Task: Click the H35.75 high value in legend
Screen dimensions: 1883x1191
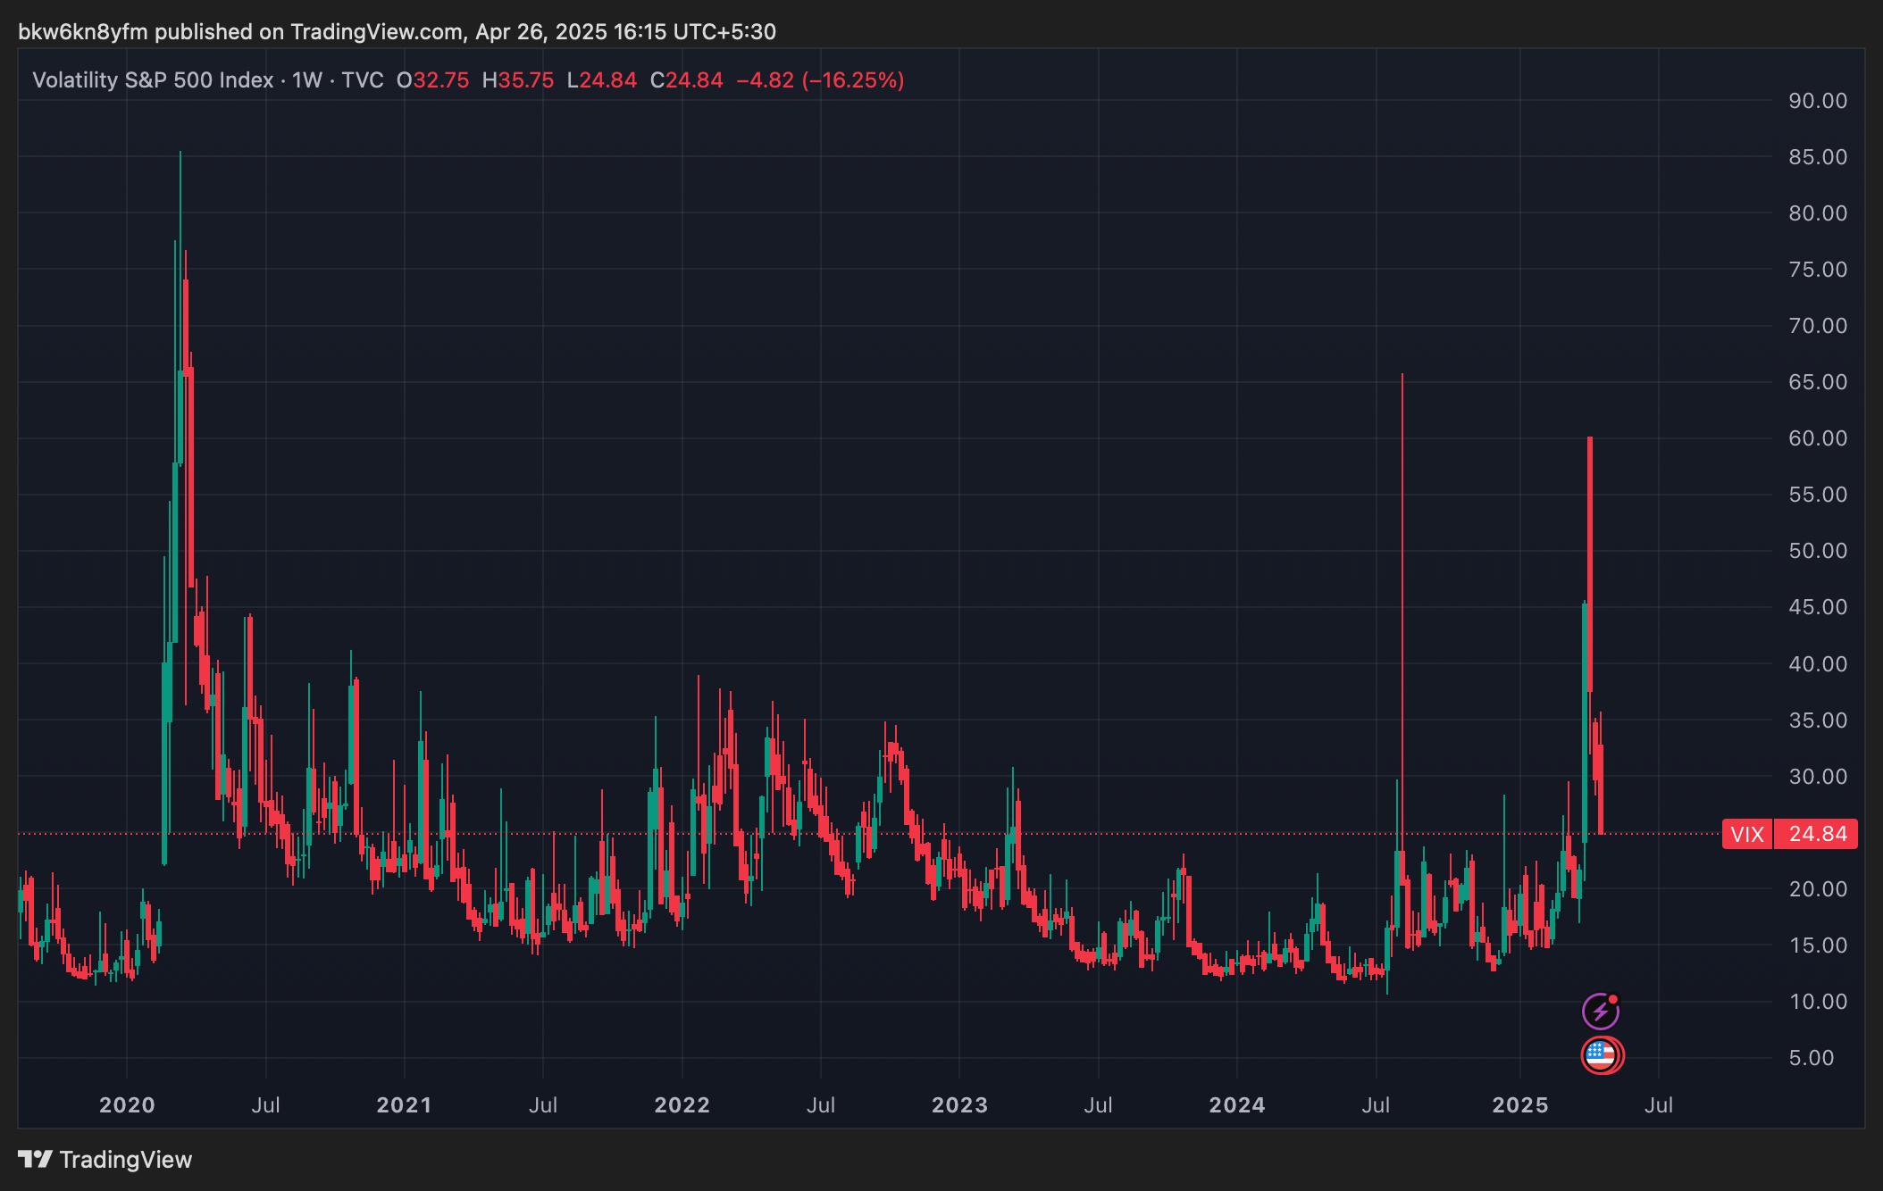Action: tap(518, 80)
